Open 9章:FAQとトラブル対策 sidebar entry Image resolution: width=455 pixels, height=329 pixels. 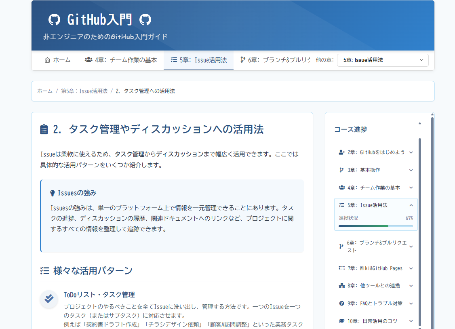(376, 304)
